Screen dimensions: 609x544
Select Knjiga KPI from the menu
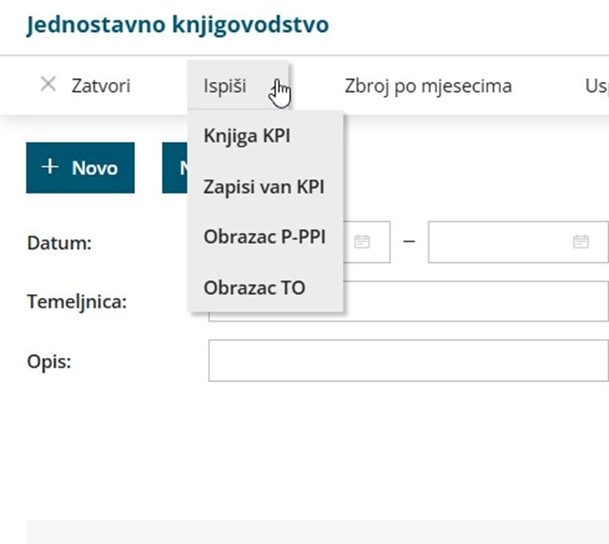[265, 136]
